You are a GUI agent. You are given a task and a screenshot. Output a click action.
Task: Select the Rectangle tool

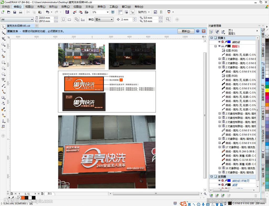tap(3, 62)
